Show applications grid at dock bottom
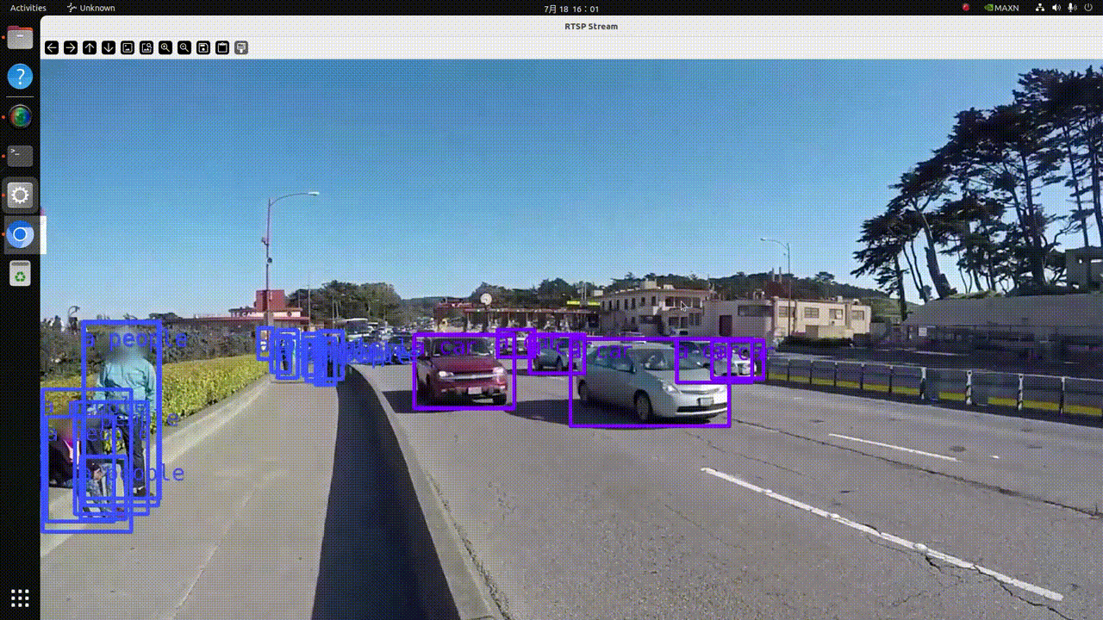Screen dimensions: 1103x620 20,598
